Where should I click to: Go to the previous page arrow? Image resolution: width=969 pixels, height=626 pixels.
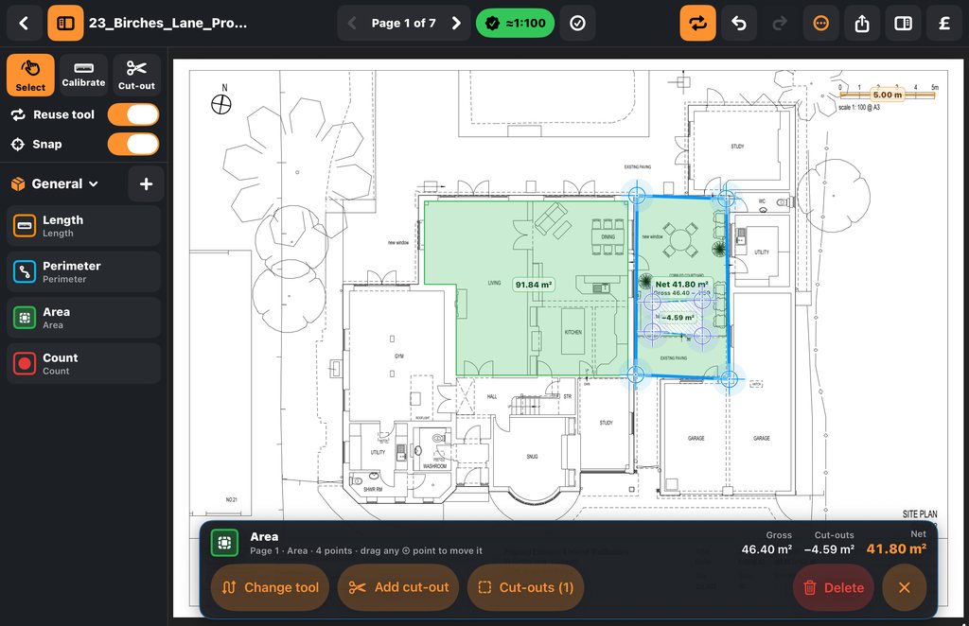[x=352, y=24]
